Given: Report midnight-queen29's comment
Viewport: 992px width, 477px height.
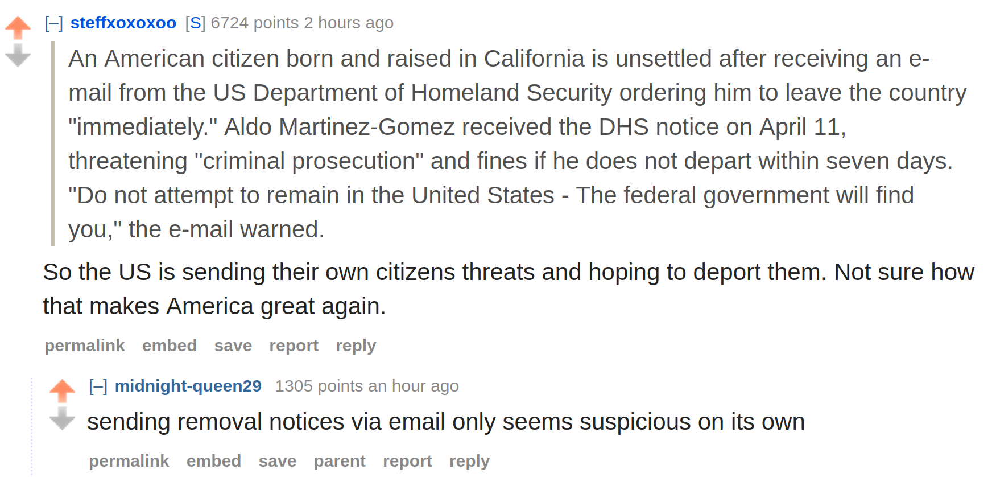Looking at the screenshot, I should (407, 461).
